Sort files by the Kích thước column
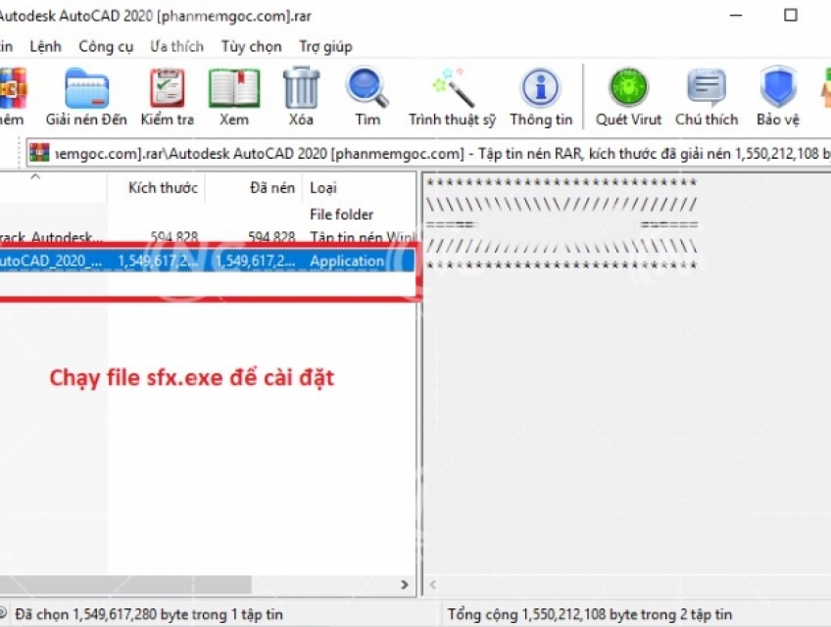The height and width of the screenshot is (627, 831). (160, 187)
